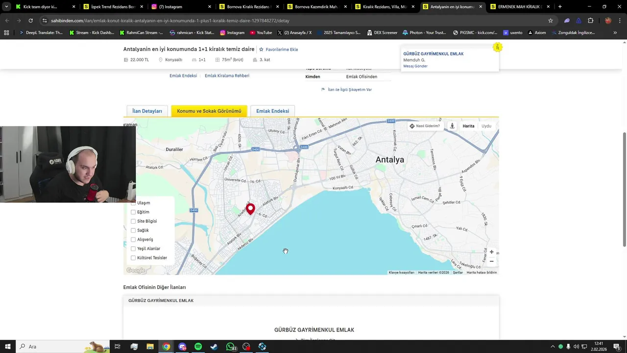
Task: Open Spotify from the taskbar
Action: pyautogui.click(x=198, y=347)
